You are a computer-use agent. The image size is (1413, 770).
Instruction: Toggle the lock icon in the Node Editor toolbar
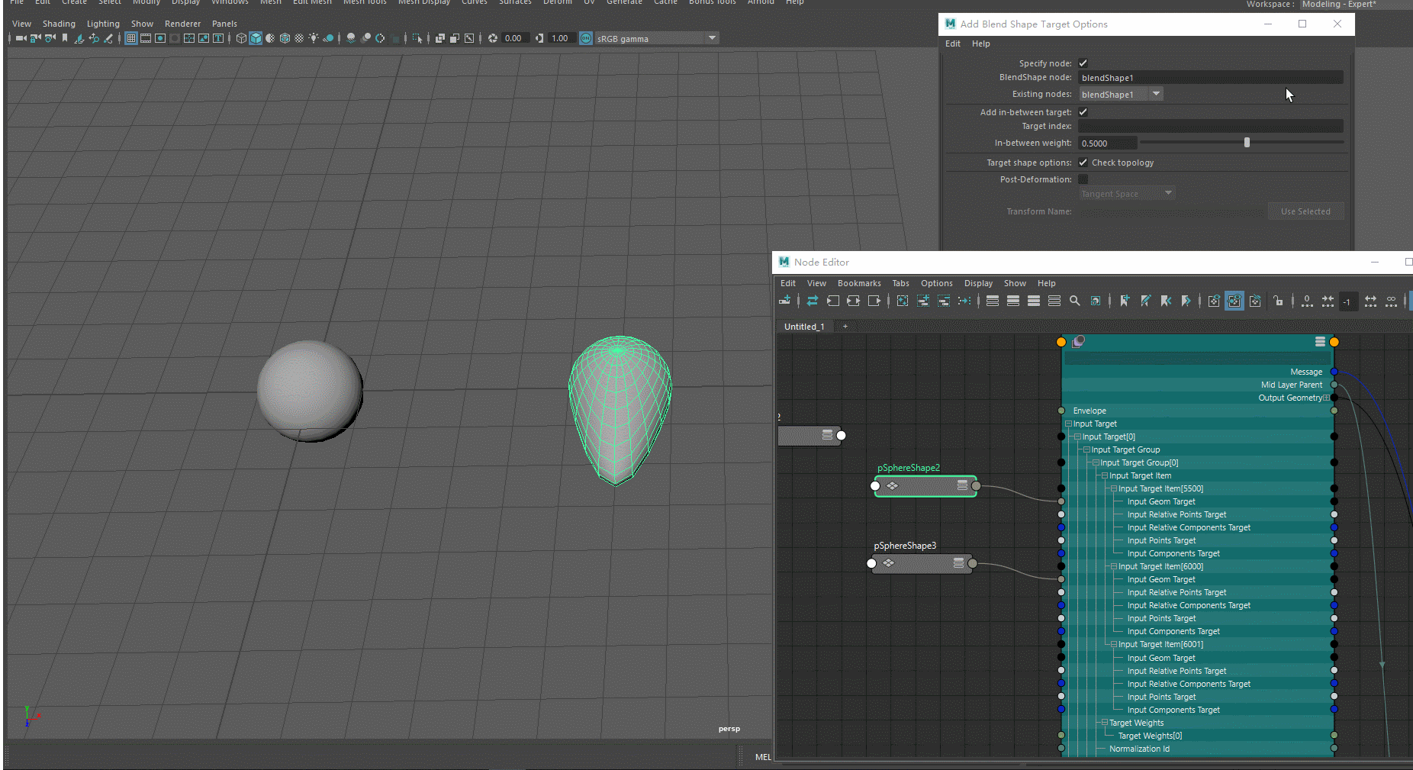click(1279, 301)
